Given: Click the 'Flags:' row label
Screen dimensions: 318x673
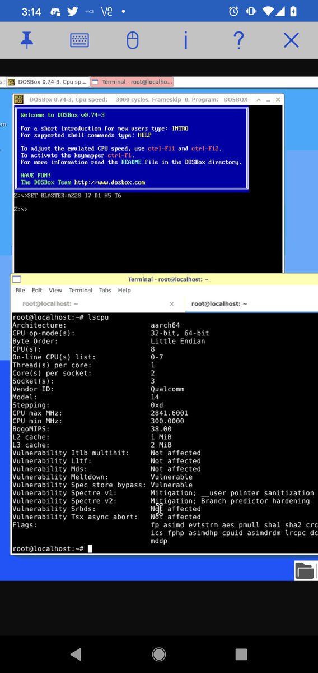Looking at the screenshot, I should point(24,525).
